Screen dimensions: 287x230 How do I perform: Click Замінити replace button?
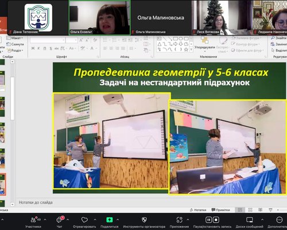click(279, 44)
